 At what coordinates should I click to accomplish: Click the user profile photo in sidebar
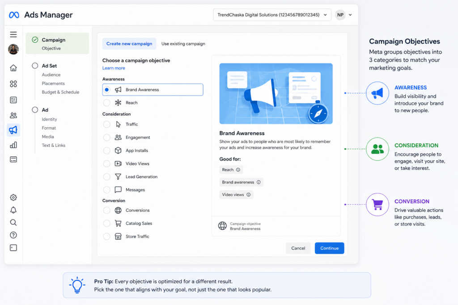(x=13, y=49)
